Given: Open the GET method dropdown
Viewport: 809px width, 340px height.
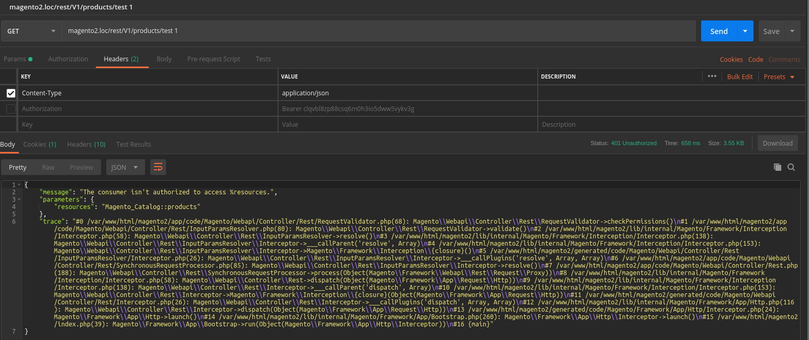Looking at the screenshot, I should click(x=31, y=31).
